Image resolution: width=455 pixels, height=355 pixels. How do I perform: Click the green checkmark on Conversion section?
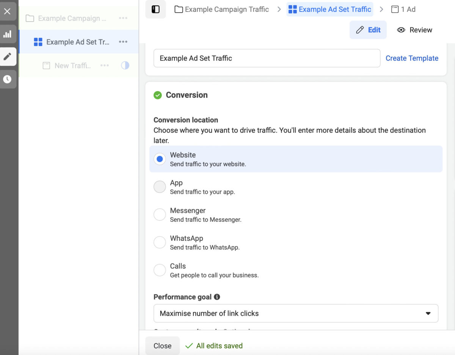tap(157, 95)
